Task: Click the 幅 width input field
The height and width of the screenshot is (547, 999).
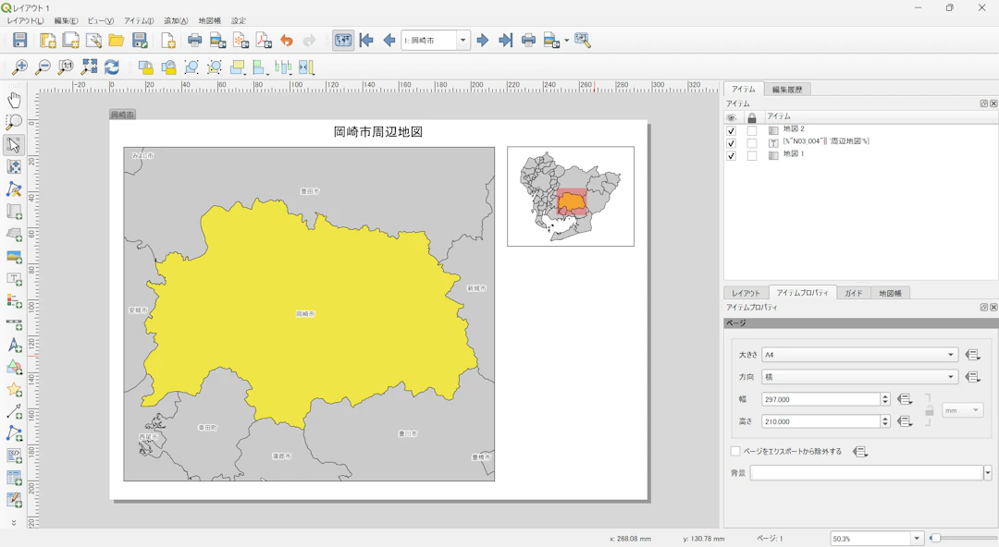Action: 820,399
